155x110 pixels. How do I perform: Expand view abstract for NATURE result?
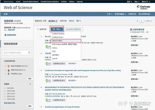pos(72,81)
